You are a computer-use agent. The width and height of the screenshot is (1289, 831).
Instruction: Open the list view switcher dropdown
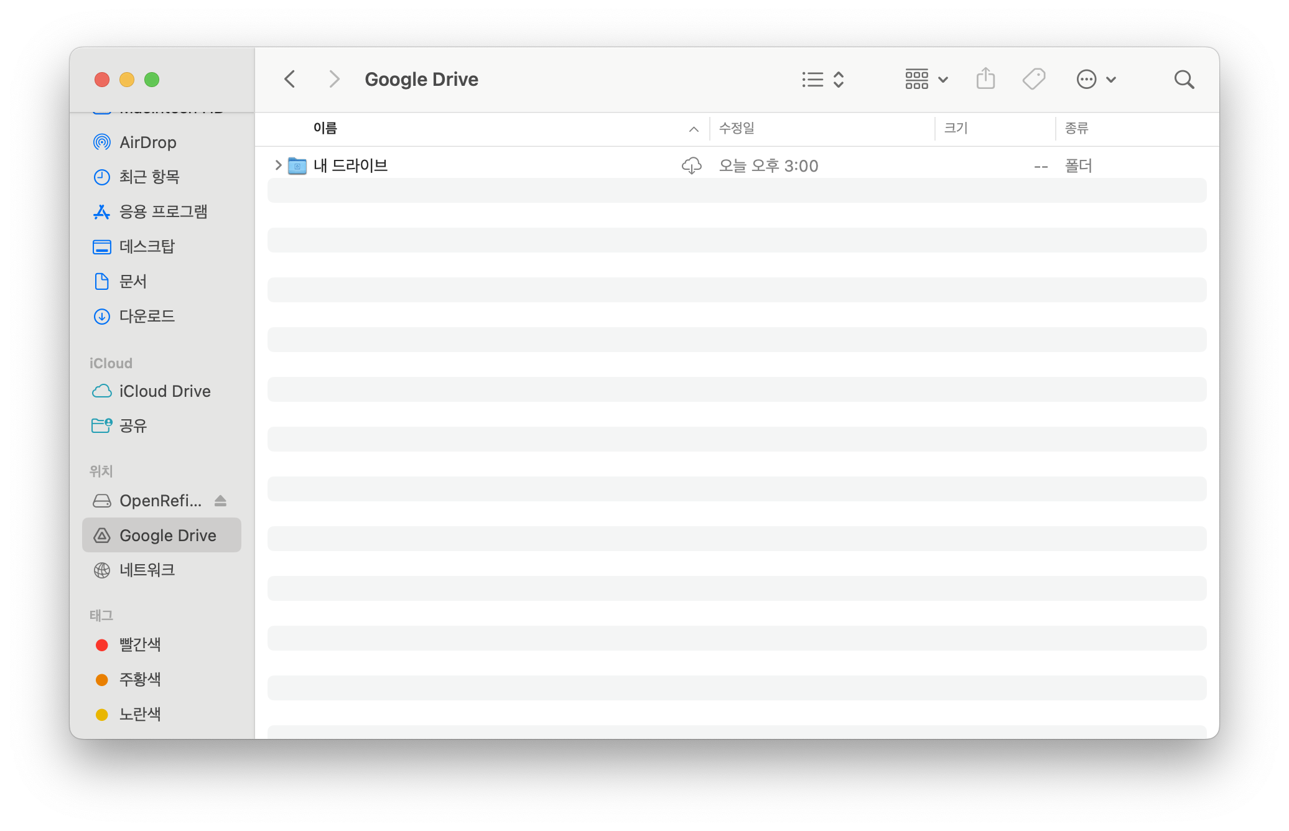822,80
